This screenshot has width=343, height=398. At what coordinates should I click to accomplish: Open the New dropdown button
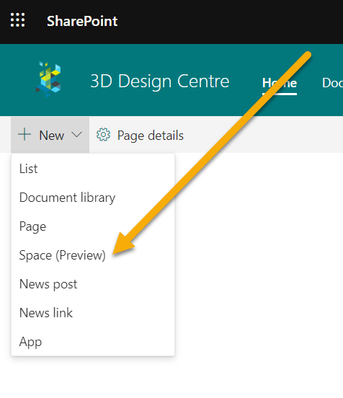point(50,135)
